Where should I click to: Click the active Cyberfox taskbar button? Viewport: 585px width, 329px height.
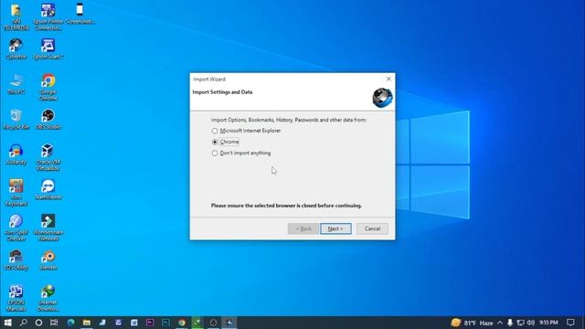point(229,323)
